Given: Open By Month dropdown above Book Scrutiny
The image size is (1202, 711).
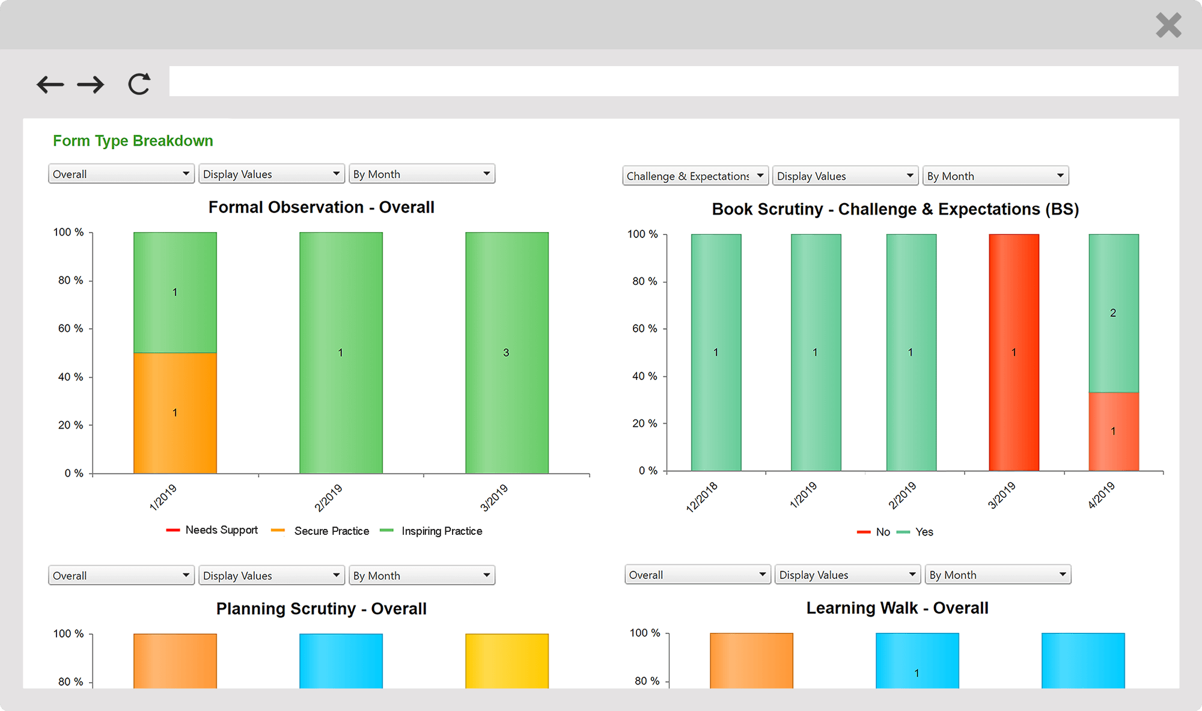Looking at the screenshot, I should click(996, 175).
